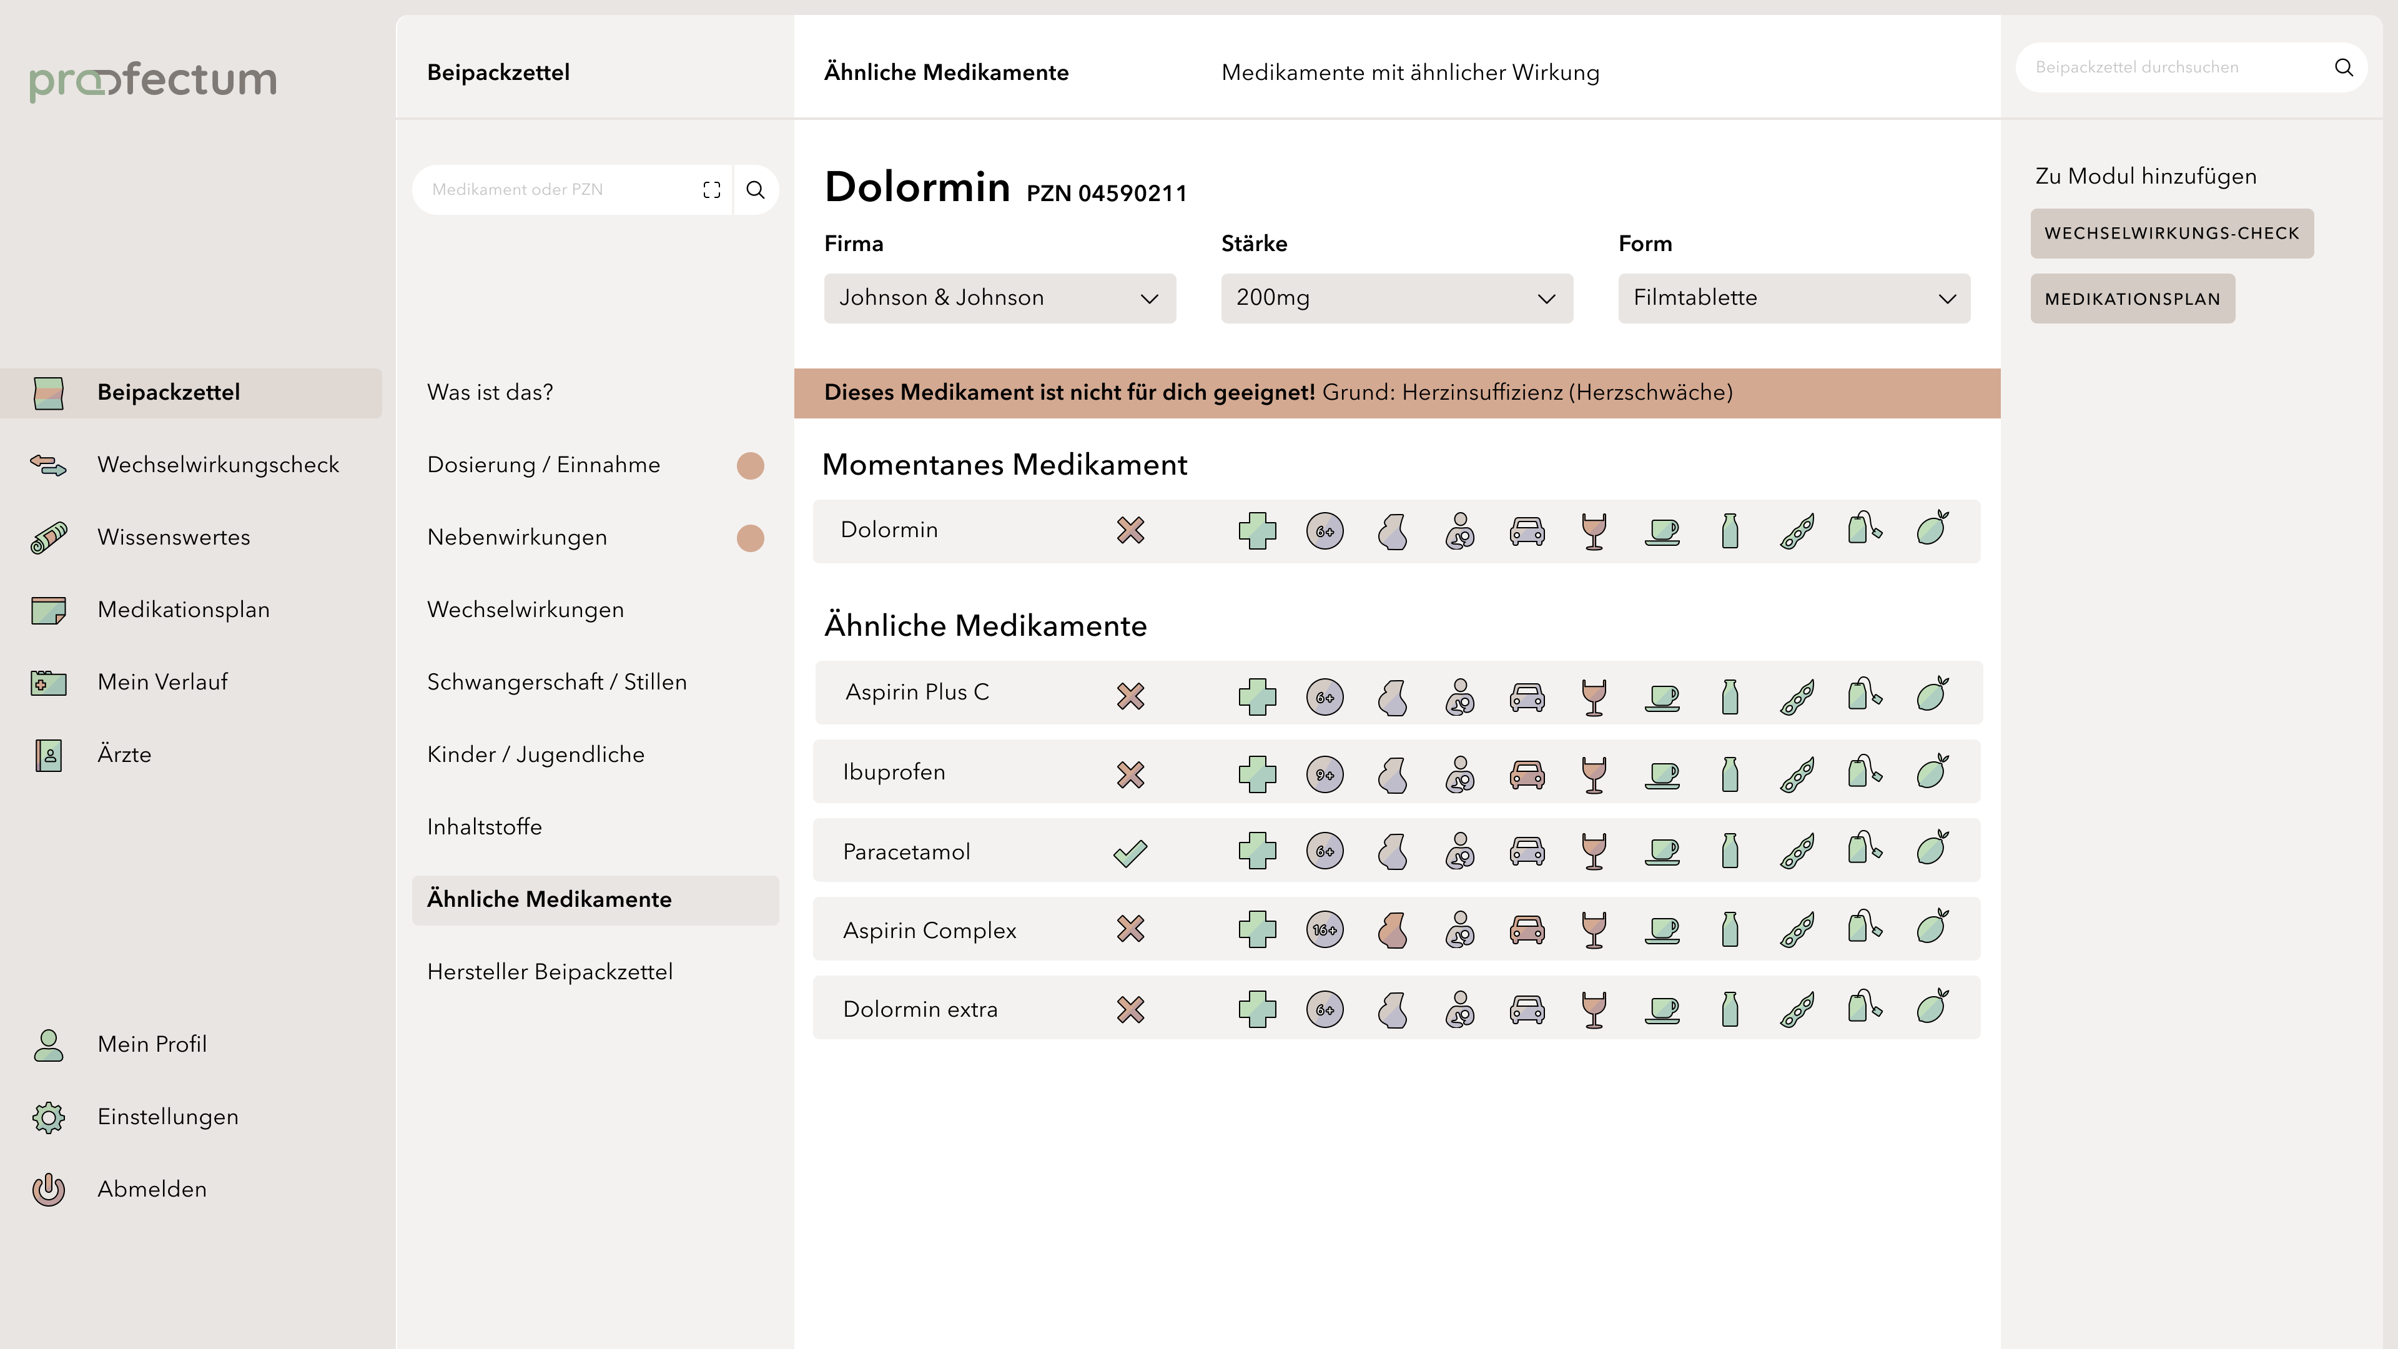The image size is (2398, 1349).
Task: Click the coffee cup icon in Paracetamol row
Action: pos(1662,851)
